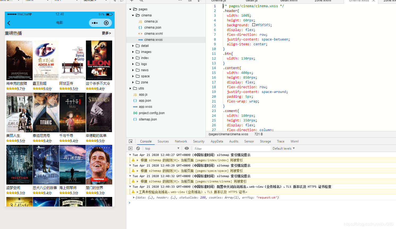Expand the logs folder
Screen dimensions: 396x229
coord(133,64)
